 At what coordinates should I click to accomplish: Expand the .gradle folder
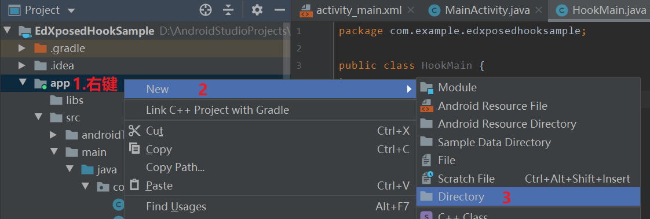tap(23, 49)
